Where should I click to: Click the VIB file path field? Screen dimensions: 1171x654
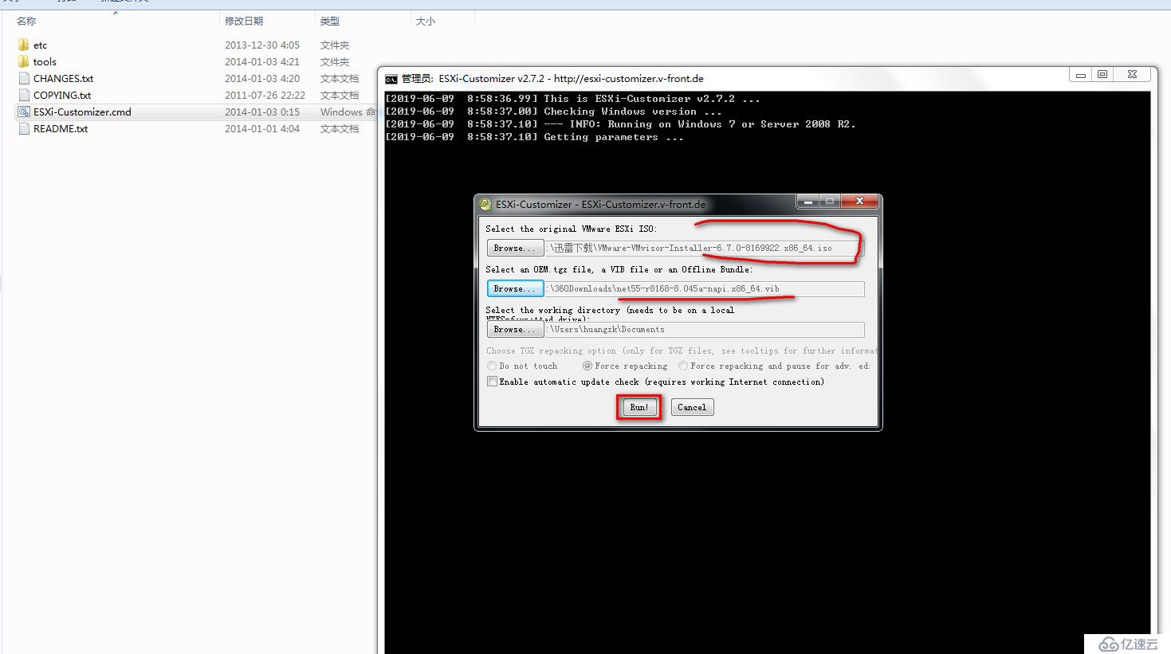[705, 288]
